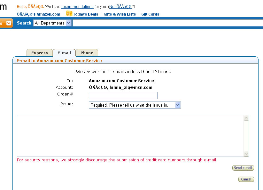Click the top search text box
263x190 pixels.
pyautogui.click(x=166, y=23)
